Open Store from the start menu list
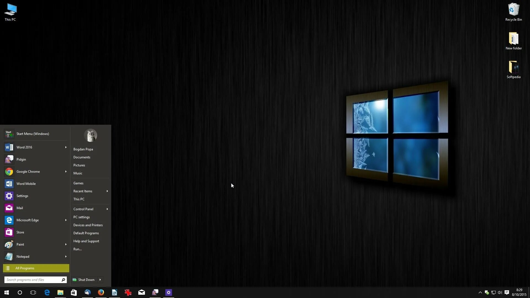Screen dimensions: 530x298 coord(20,232)
